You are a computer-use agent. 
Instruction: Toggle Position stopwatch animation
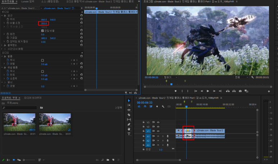[x=8, y=19]
